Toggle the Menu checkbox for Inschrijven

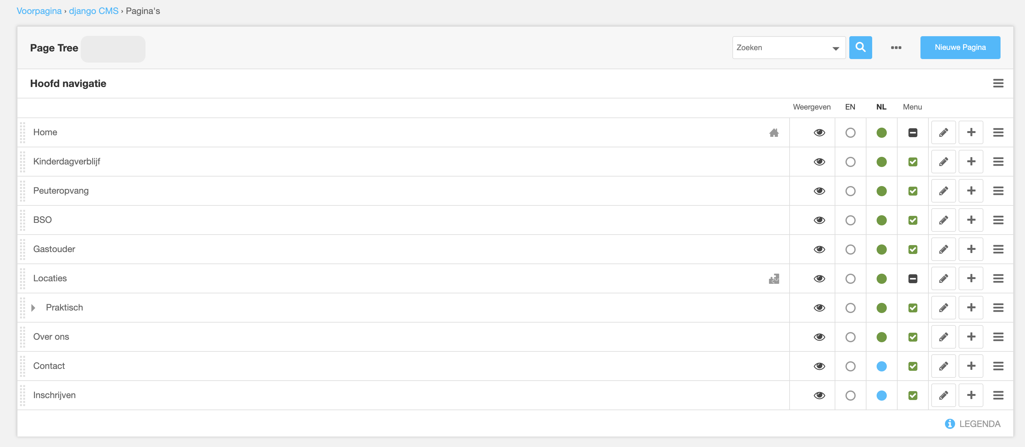click(x=913, y=395)
